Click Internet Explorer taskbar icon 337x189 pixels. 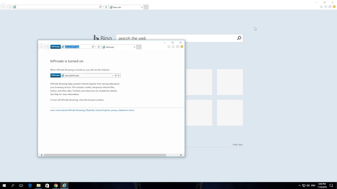point(64,186)
